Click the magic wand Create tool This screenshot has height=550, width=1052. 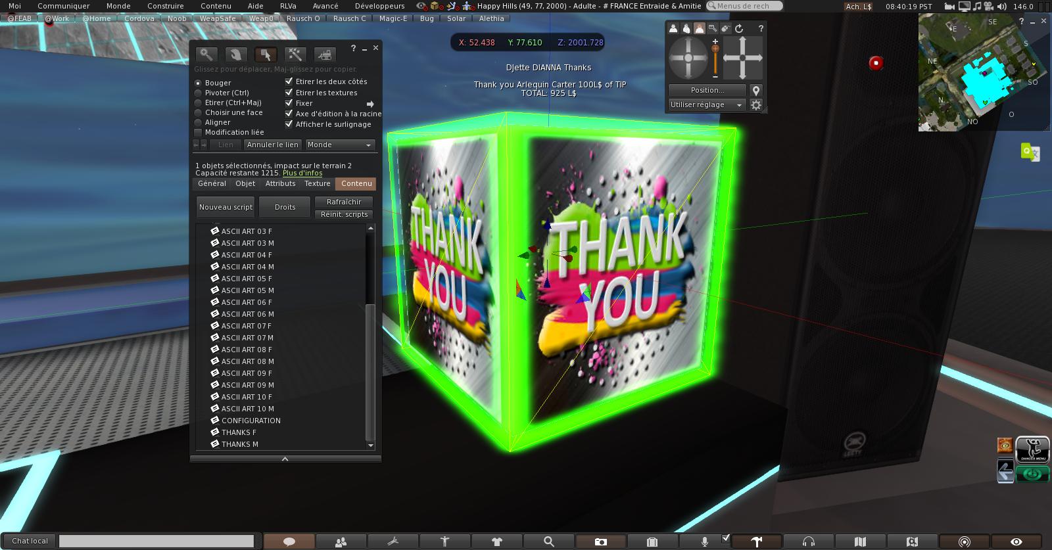295,55
